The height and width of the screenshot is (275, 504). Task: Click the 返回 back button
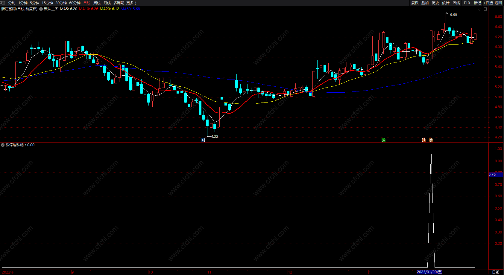tap(498, 3)
